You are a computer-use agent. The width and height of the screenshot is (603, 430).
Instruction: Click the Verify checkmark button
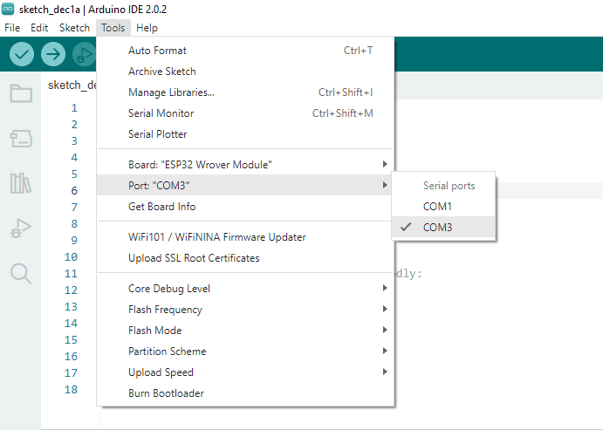tap(22, 54)
